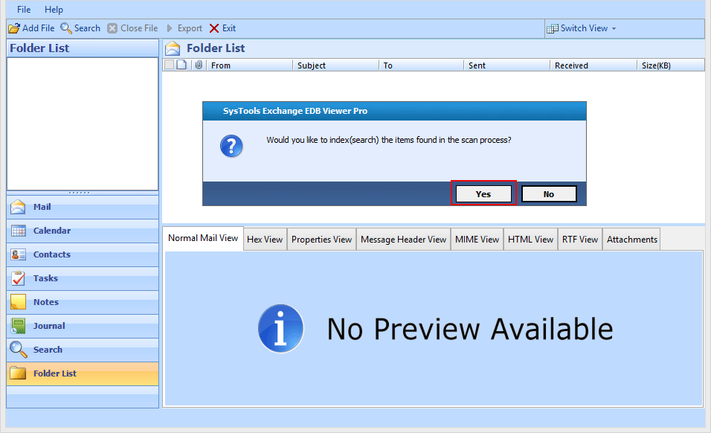Switch to the Attachments tab
The height and width of the screenshot is (433, 711).
(x=631, y=240)
